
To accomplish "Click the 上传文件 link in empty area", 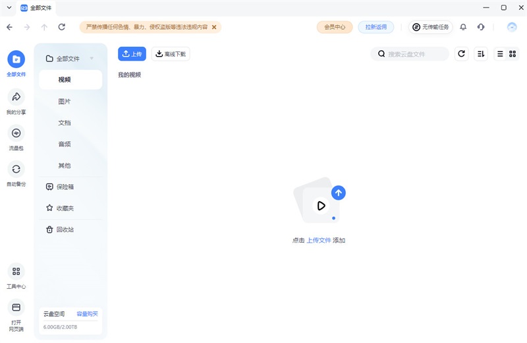I will click(319, 241).
